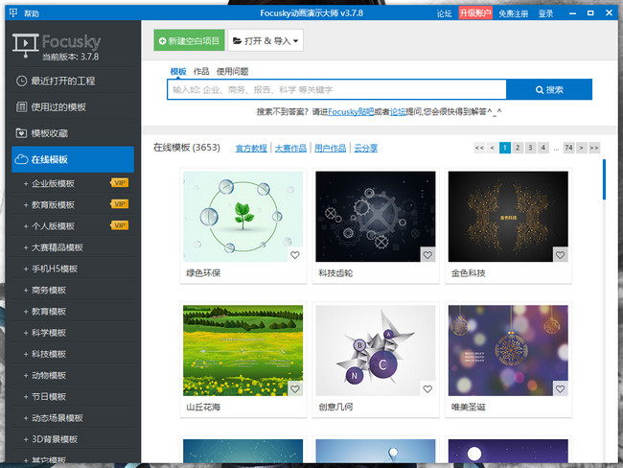Expand 科学模板 category
This screenshot has width=623, height=468.
click(73, 333)
